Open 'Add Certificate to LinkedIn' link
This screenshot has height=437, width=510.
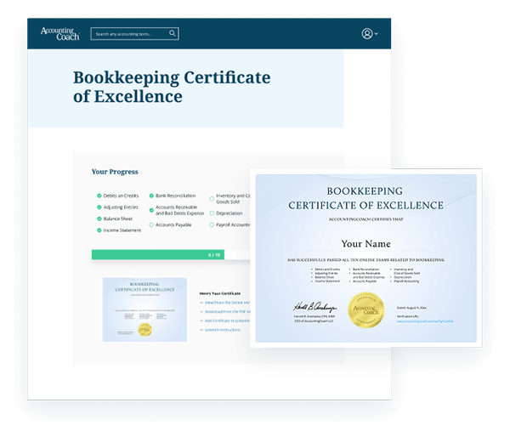click(x=227, y=321)
